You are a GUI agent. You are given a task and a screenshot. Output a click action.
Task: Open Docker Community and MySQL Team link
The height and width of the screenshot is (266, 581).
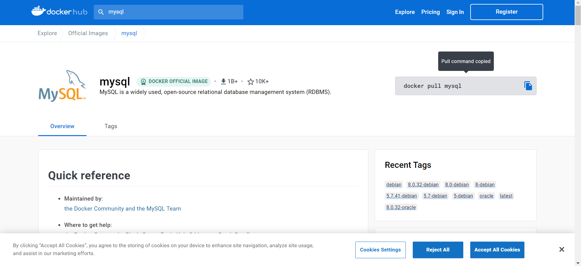123,209
